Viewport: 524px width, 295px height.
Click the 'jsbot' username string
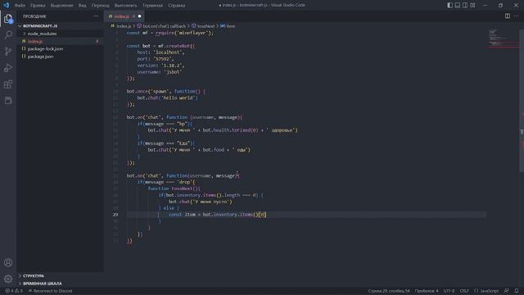tap(172, 72)
